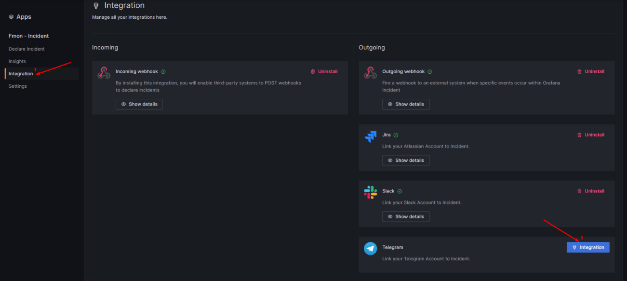The height and width of the screenshot is (281, 627).
Task: Click the Telegram paper plane logo
Action: (370, 249)
